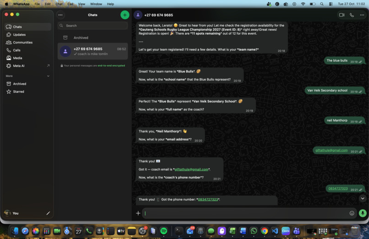Start a new chat with plus button
This screenshot has height=239, width=369.
click(125, 15)
